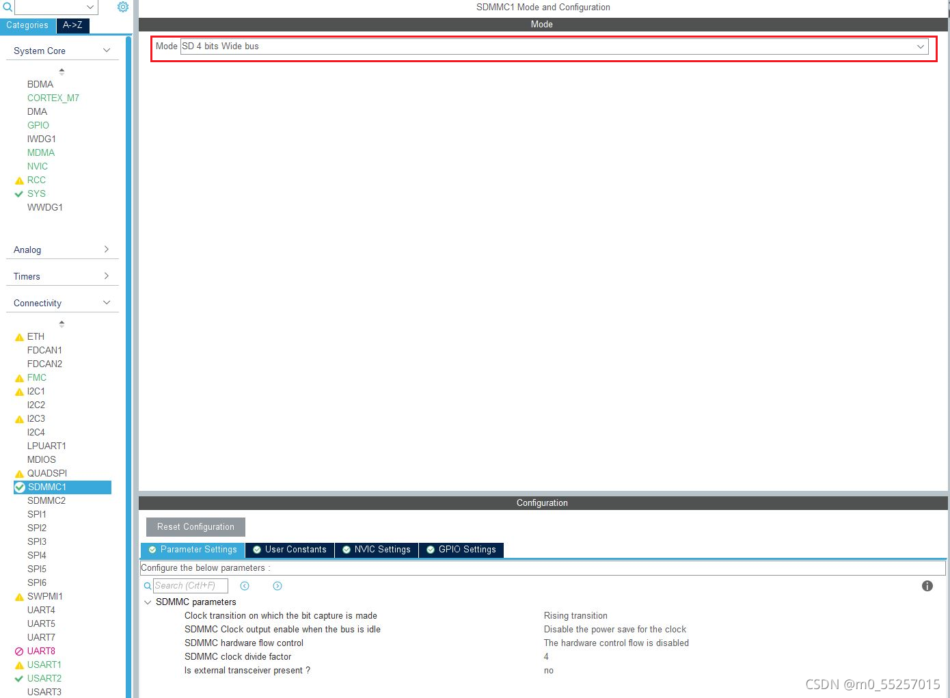Click the clock divide factor value 4
The height and width of the screenshot is (698, 950).
tap(546, 657)
